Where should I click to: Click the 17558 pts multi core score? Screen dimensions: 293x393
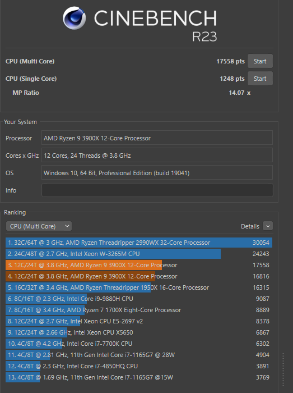230,61
